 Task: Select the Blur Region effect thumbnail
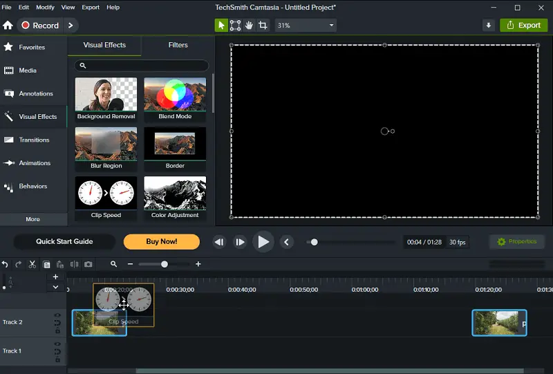106,149
